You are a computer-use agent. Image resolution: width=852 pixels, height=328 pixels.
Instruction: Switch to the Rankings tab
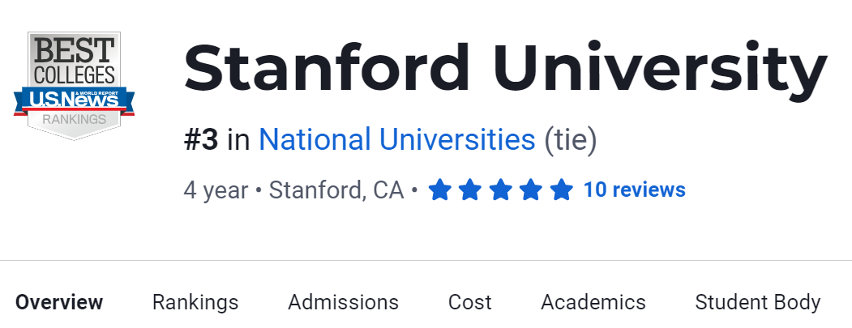(x=195, y=303)
